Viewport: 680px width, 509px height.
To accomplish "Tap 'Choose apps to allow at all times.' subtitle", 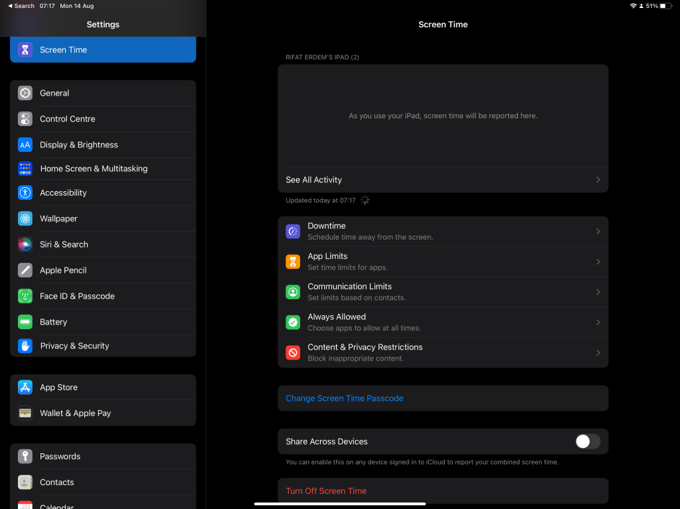I will [365, 328].
